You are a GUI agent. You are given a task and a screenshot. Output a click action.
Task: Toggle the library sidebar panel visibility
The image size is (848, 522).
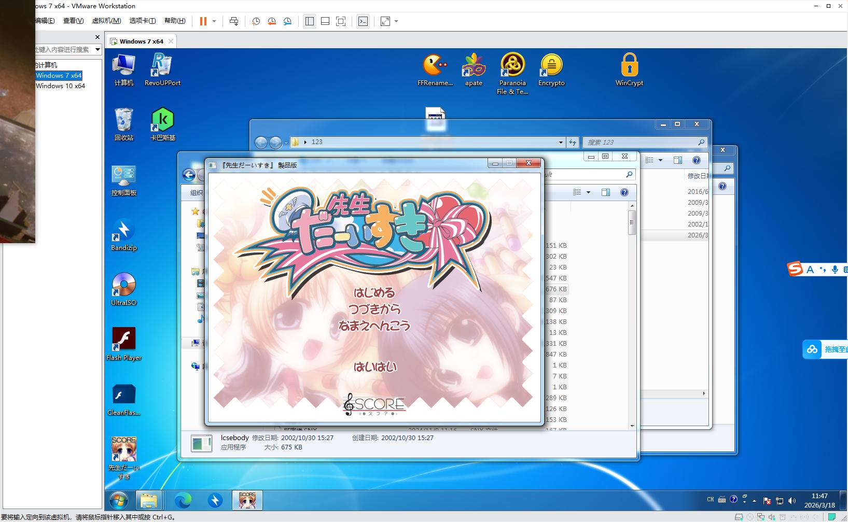point(310,21)
